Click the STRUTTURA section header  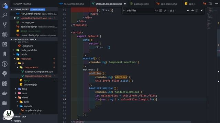[x=34, y=117]
